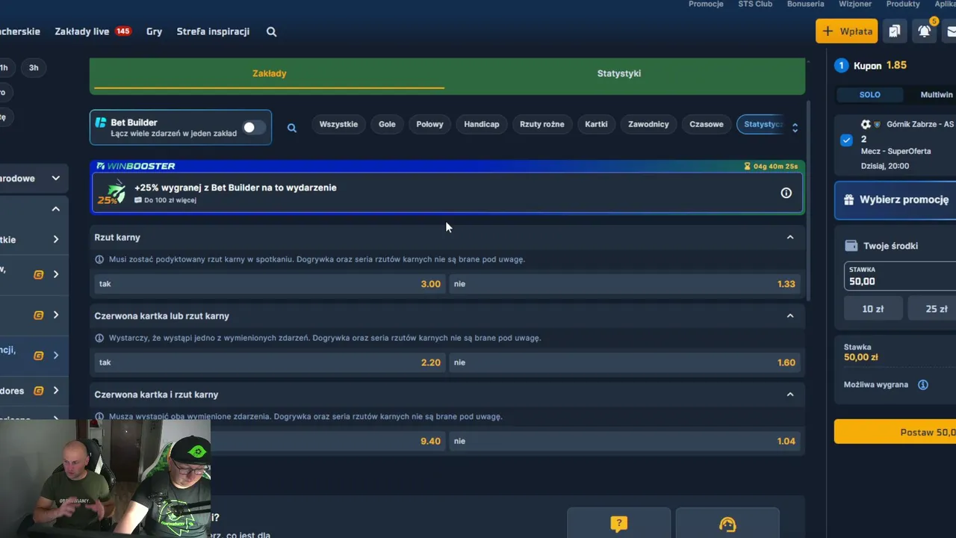This screenshot has width=956, height=538.
Task: Open the search icon in the top navigation
Action: 271,31
